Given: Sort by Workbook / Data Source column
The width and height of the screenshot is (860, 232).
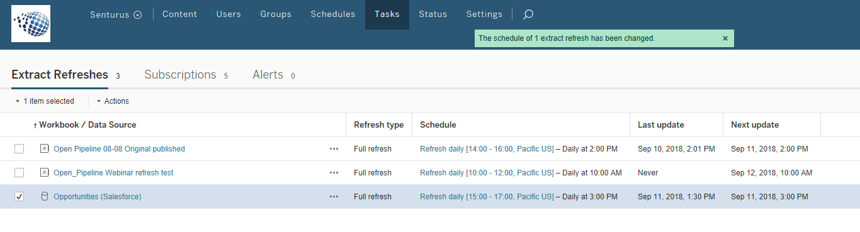Looking at the screenshot, I should 88,124.
